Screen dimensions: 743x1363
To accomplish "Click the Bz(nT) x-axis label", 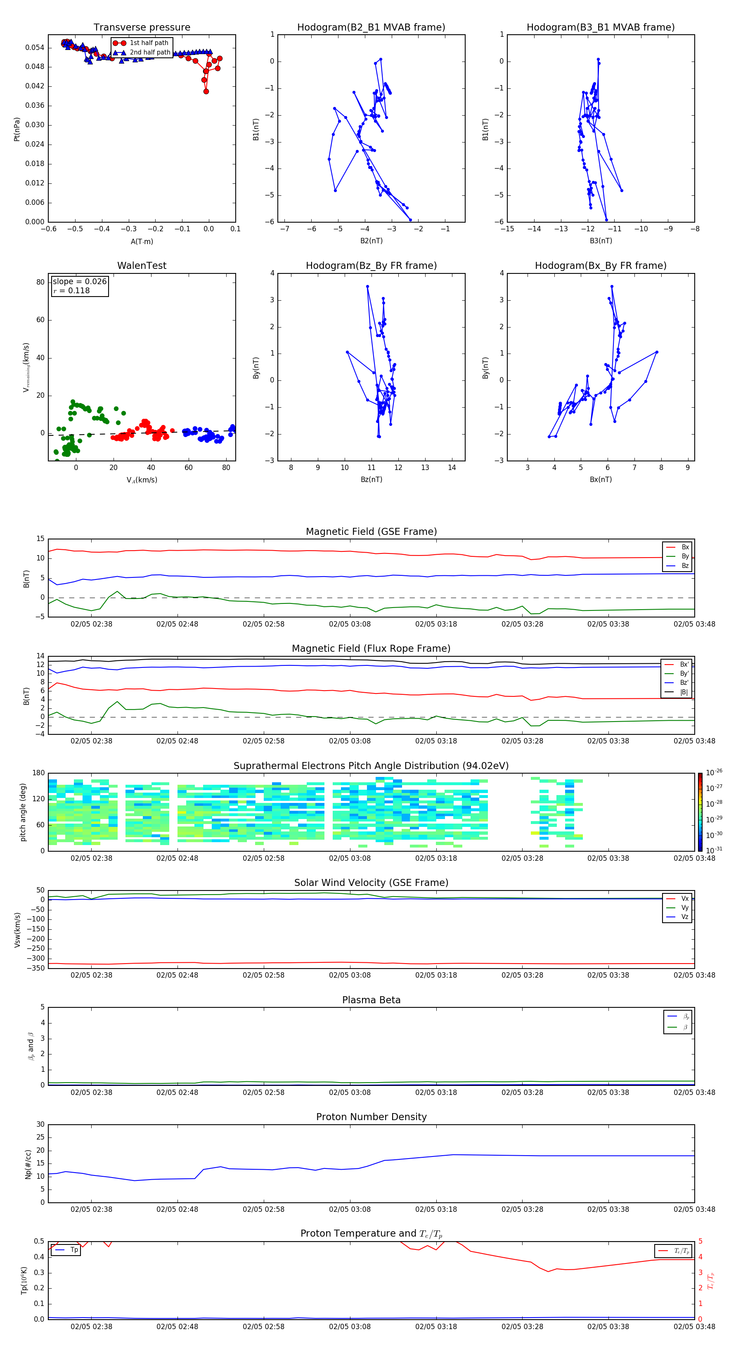I will (x=371, y=480).
